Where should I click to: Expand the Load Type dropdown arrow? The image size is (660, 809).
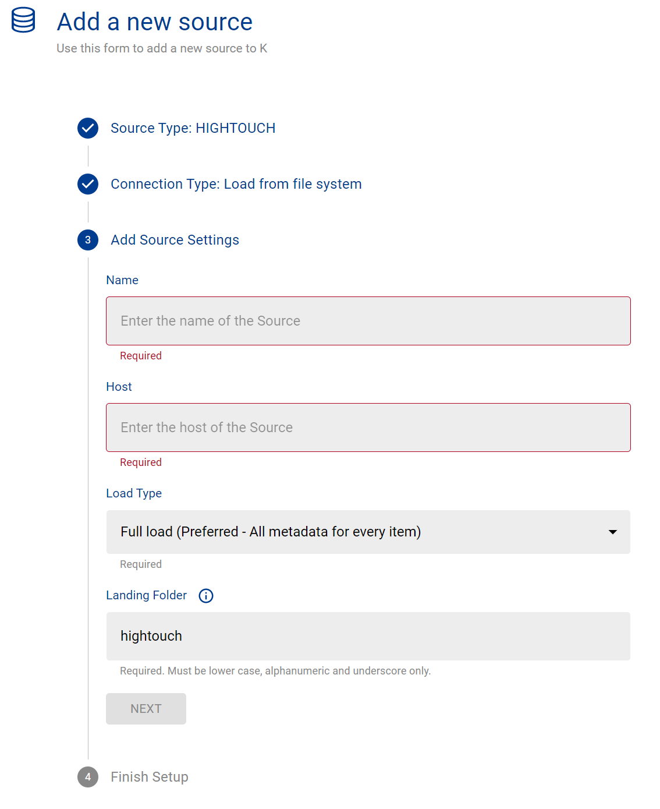point(612,532)
